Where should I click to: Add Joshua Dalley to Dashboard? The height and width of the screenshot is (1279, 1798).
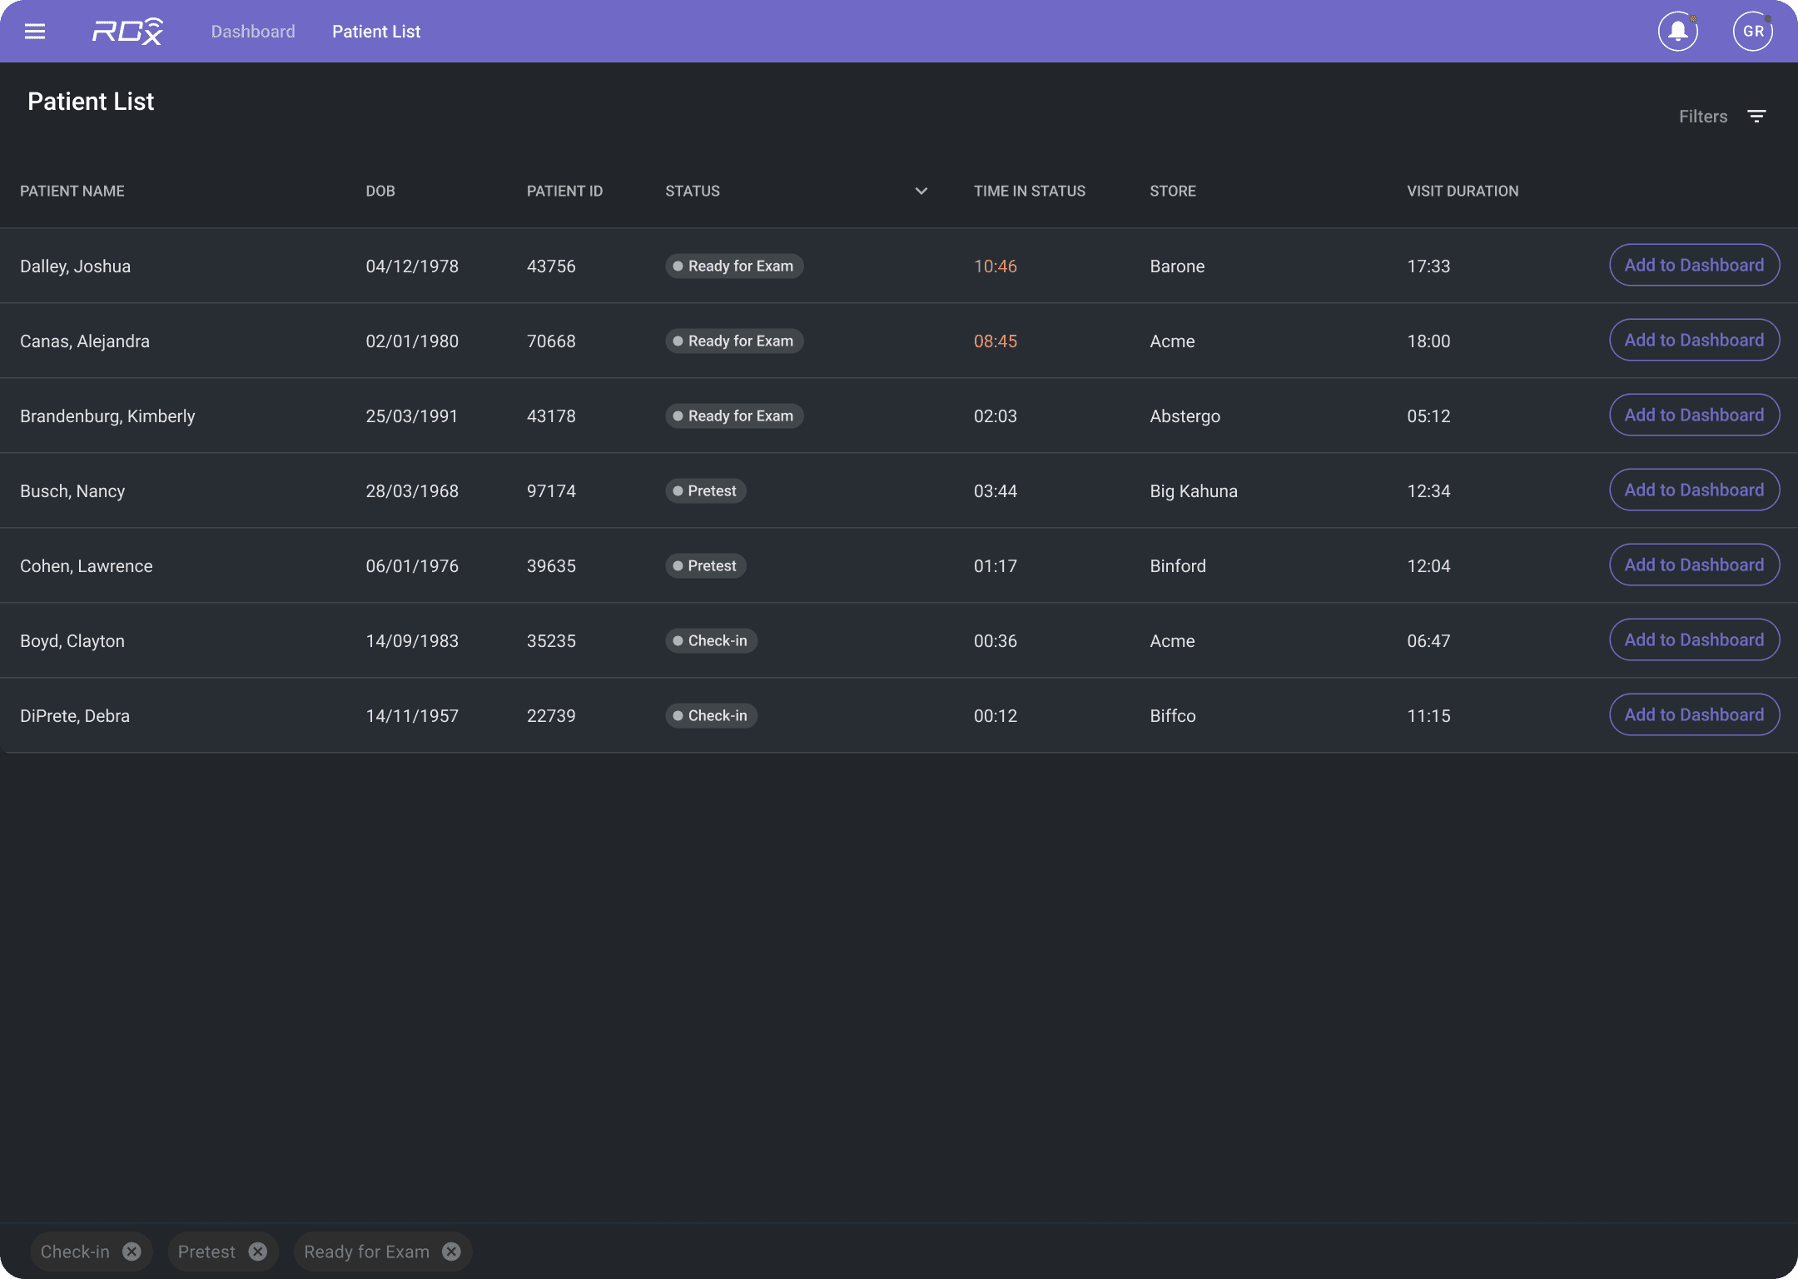pos(1694,265)
